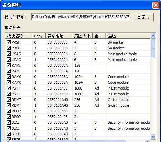Image resolution: width=161 pixels, height=142 pixels.
Task: Toggle the USAG copy 1 checkbox
Action: click(x=9, y=60)
